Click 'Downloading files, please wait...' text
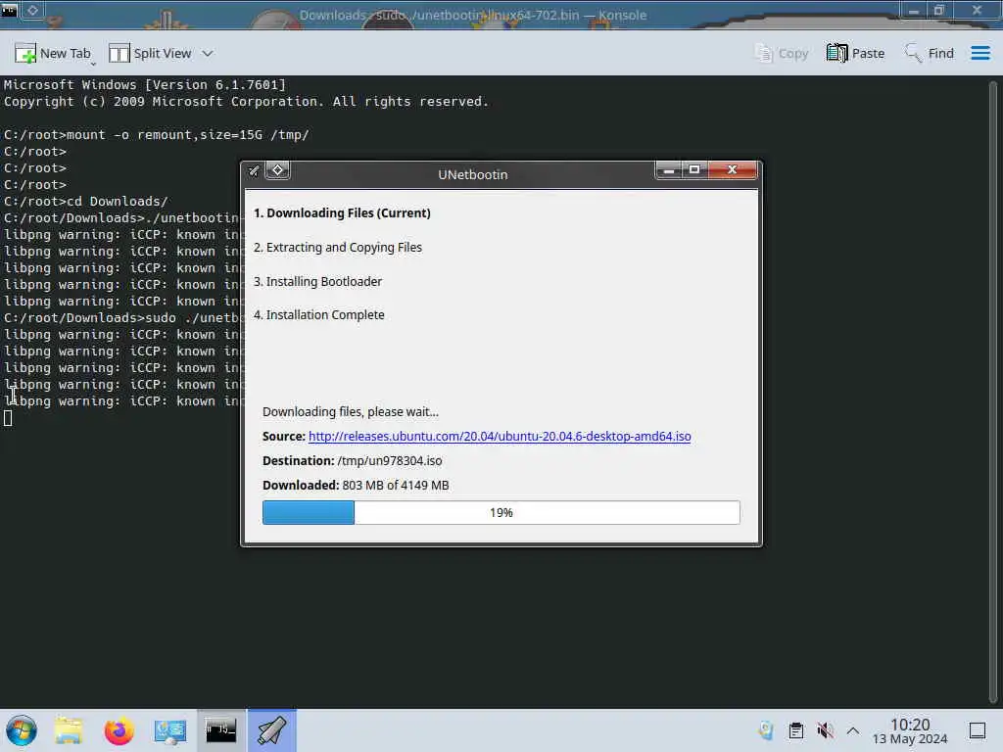 [351, 412]
